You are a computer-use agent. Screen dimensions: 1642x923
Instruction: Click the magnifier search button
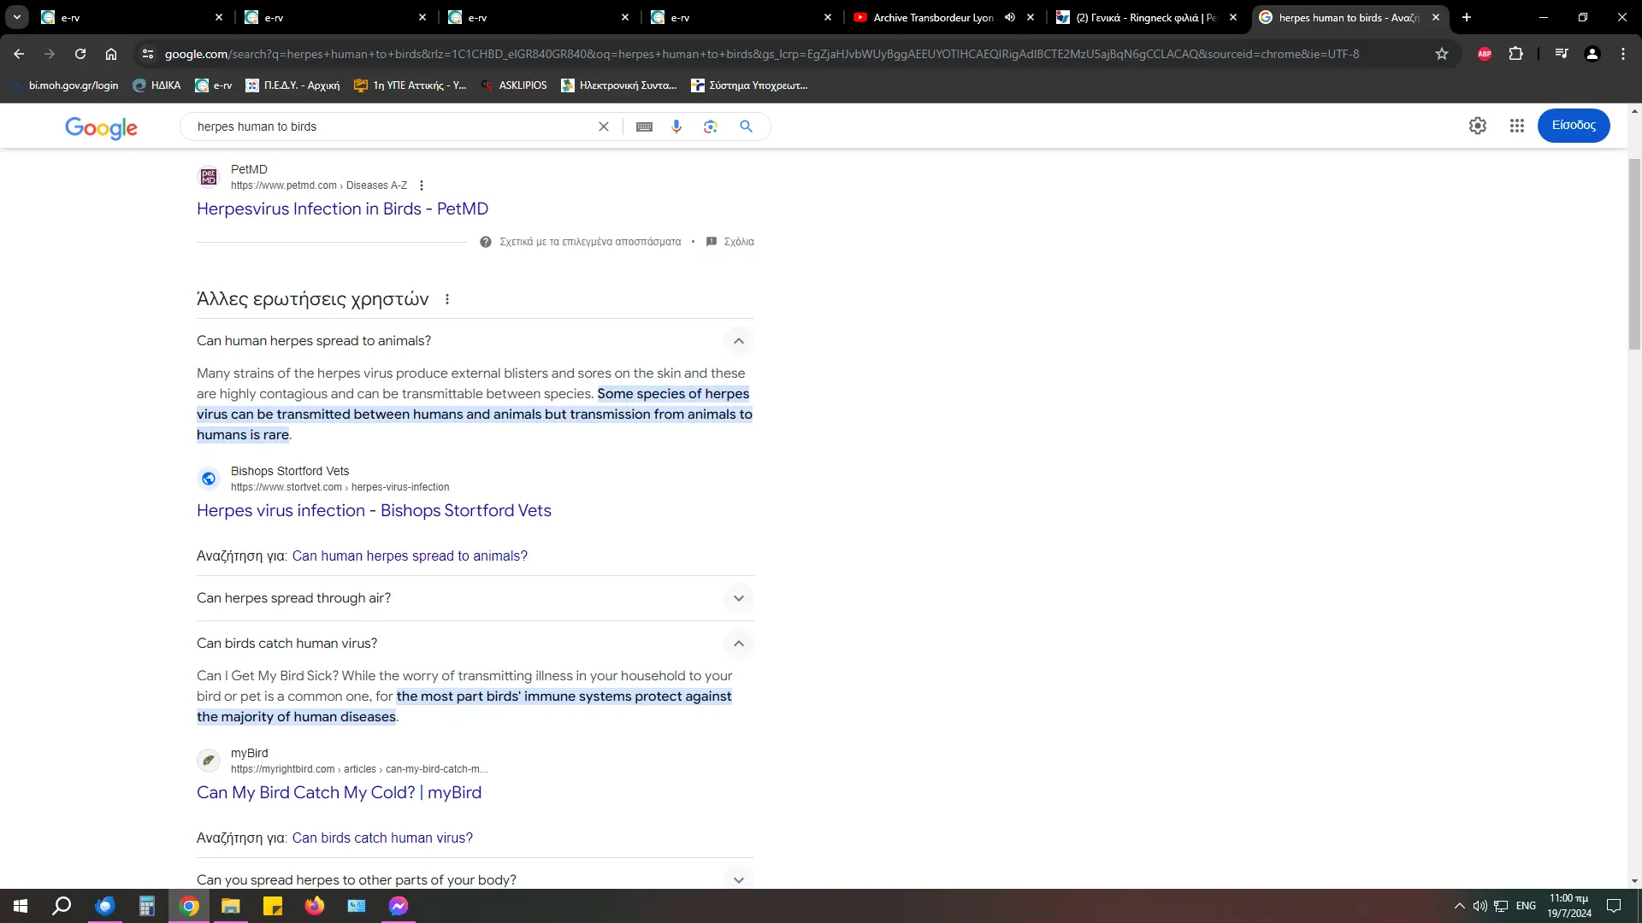click(746, 126)
